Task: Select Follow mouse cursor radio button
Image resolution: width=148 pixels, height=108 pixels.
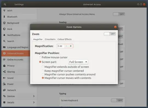Action: tap(40, 57)
